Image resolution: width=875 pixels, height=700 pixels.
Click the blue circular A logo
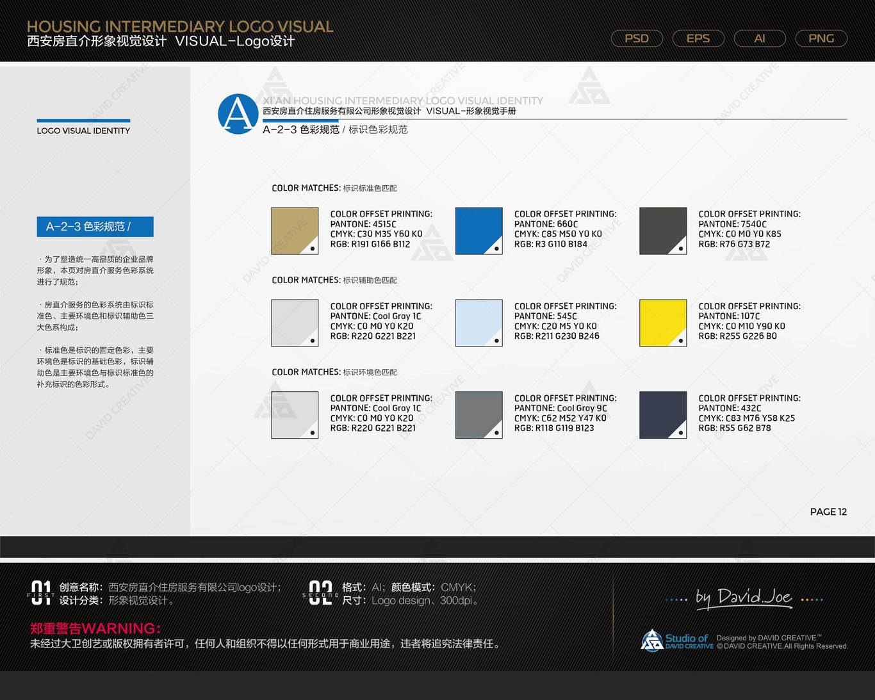(238, 114)
